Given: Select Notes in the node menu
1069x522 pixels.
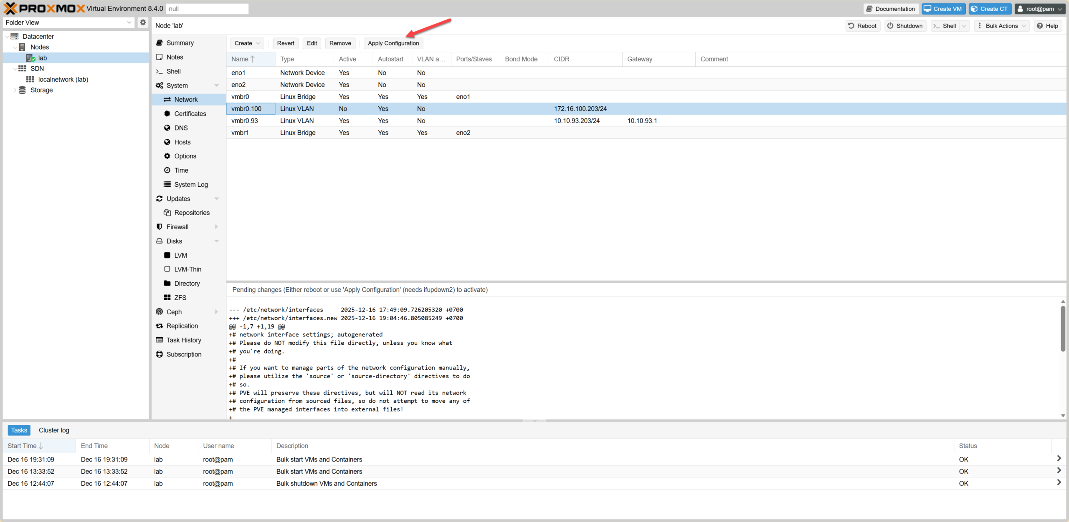Looking at the screenshot, I should pos(174,57).
